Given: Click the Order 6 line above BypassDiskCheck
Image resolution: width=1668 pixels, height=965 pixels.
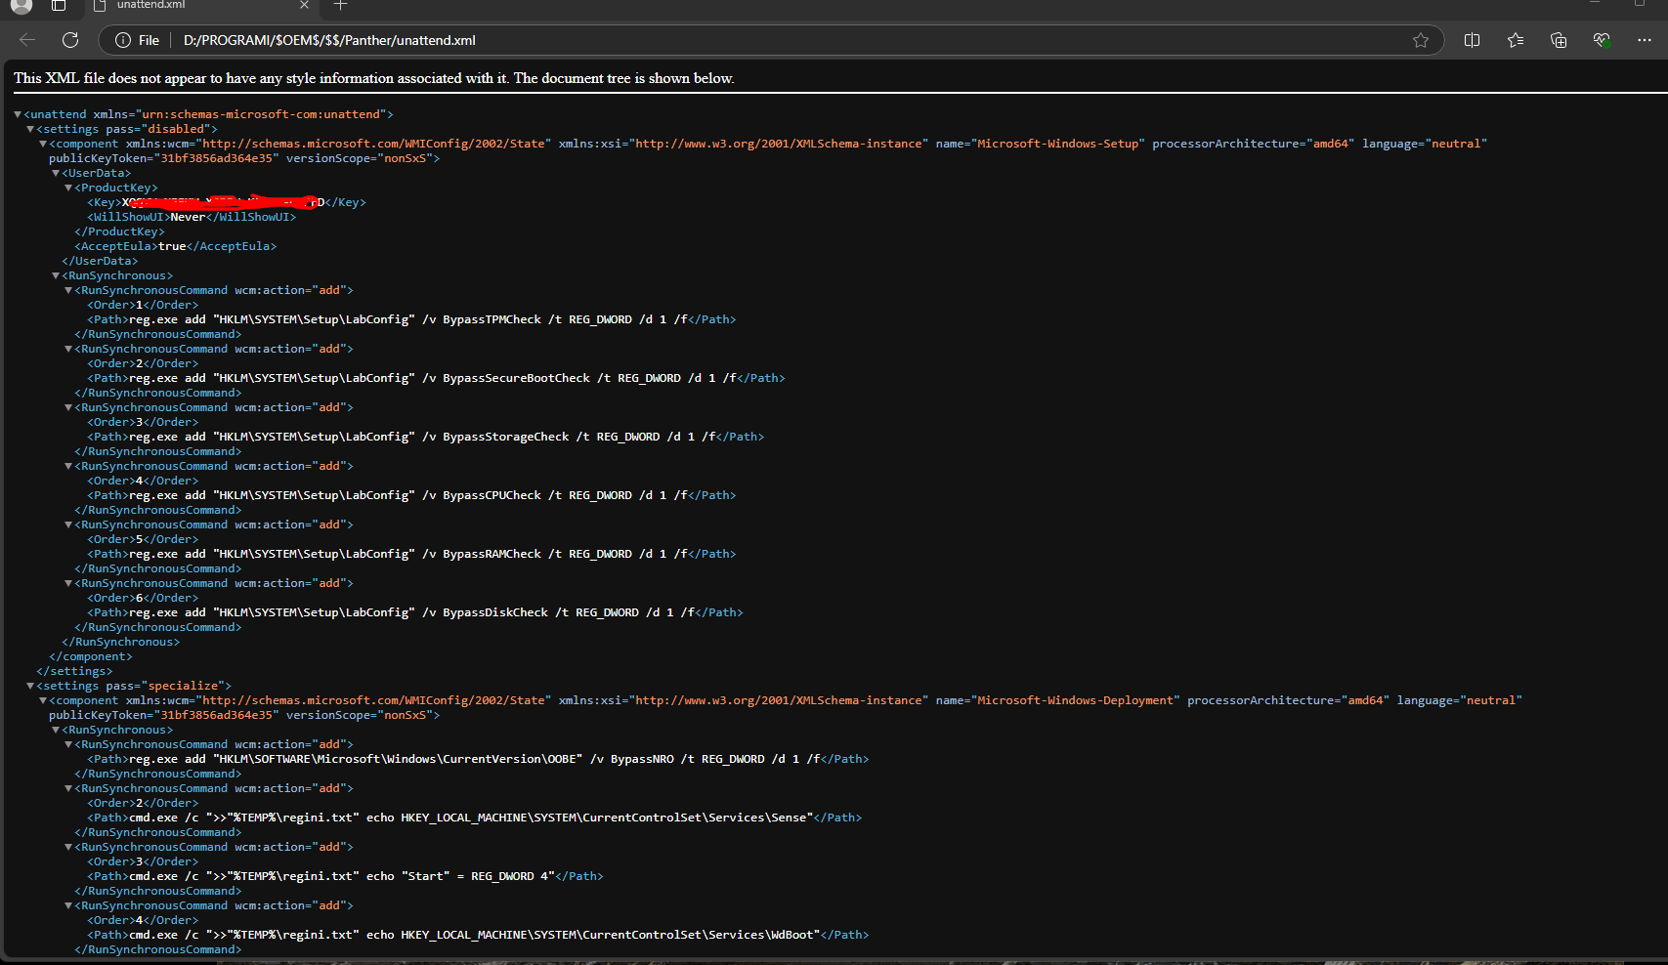Looking at the screenshot, I should tap(143, 598).
